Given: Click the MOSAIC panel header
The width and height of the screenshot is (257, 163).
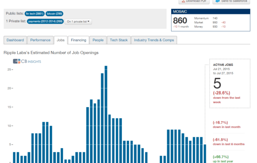Looking at the screenshot, I should pos(211,12).
